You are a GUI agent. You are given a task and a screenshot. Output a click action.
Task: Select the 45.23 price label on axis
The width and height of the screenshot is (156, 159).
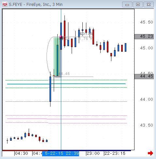coord(144,37)
